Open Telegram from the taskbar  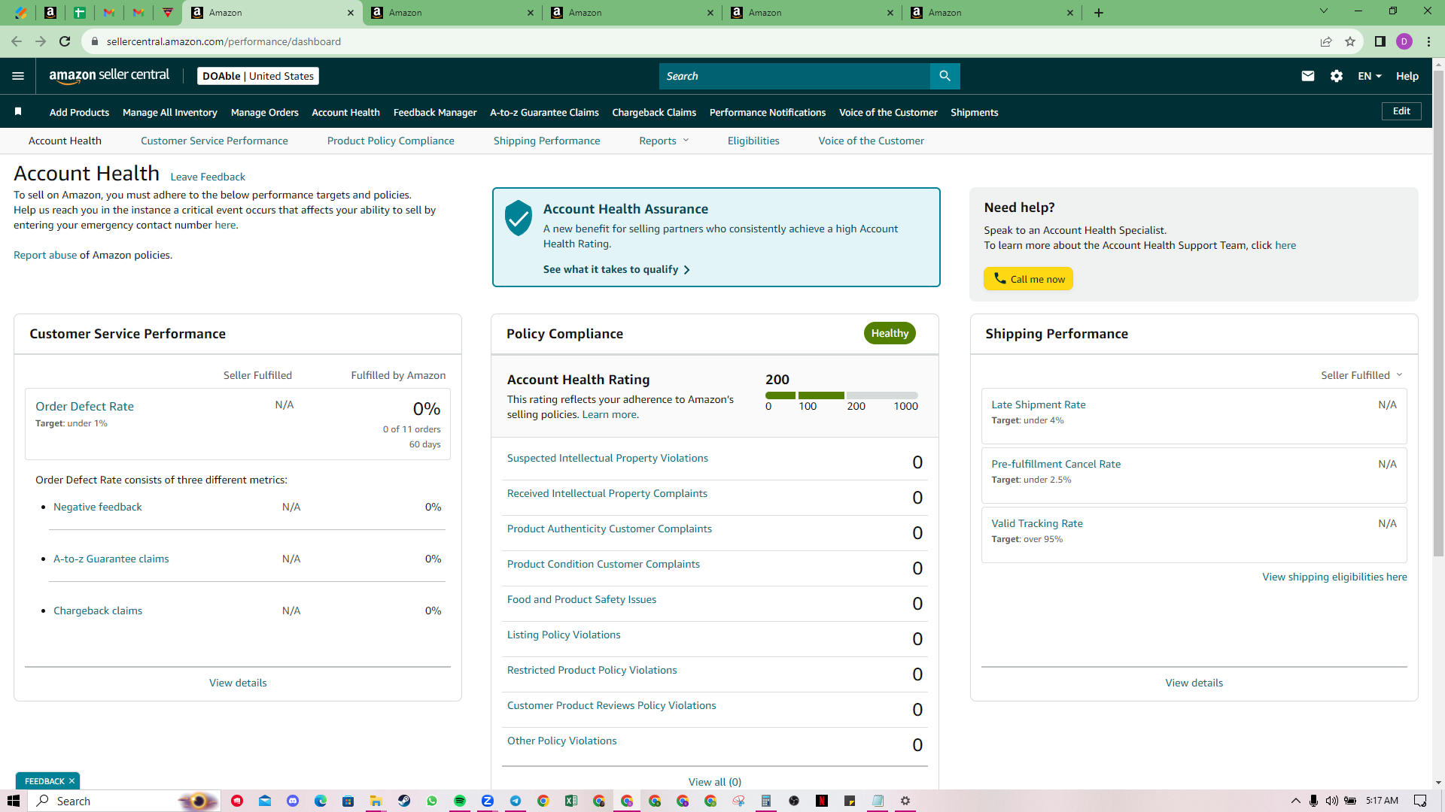coord(516,801)
